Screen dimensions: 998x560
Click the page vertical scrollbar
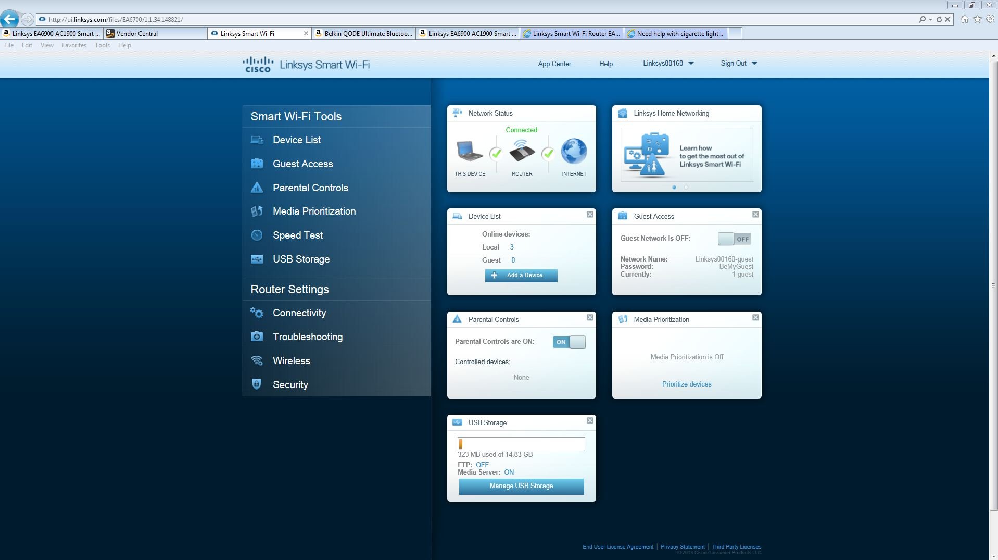[993, 285]
